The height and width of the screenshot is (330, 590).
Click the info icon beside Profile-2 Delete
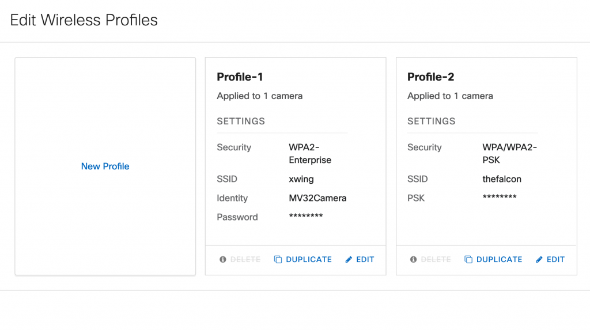(x=413, y=260)
